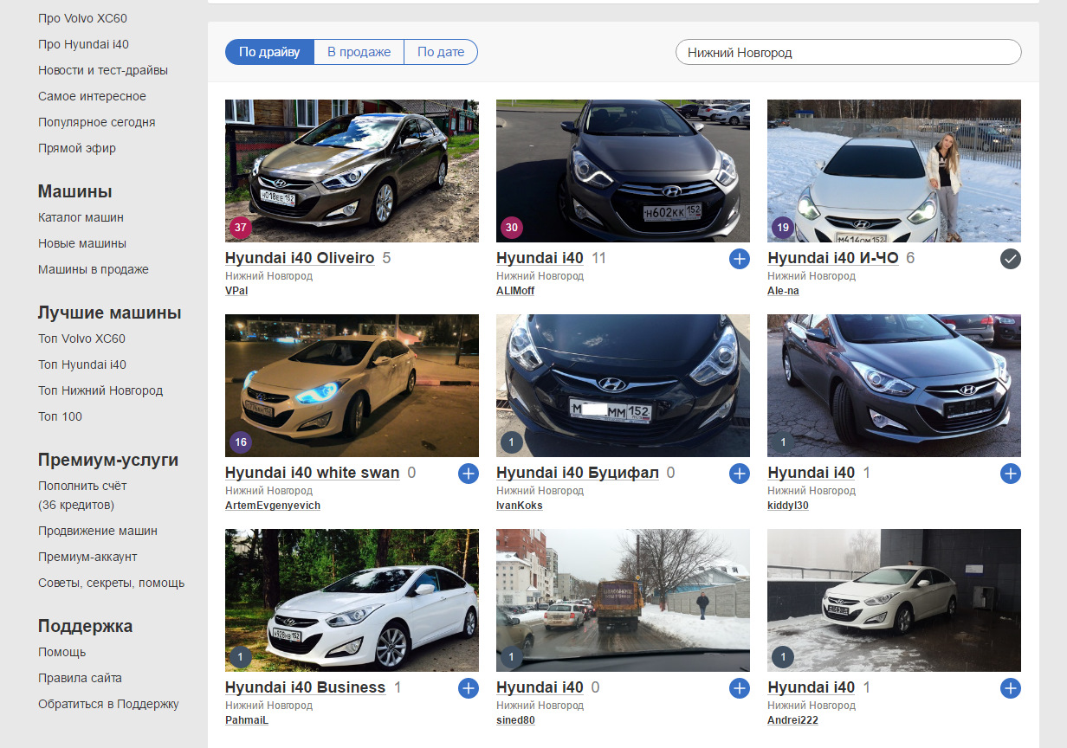Visit Ale-na user profile
1067x748 pixels.
tap(783, 291)
